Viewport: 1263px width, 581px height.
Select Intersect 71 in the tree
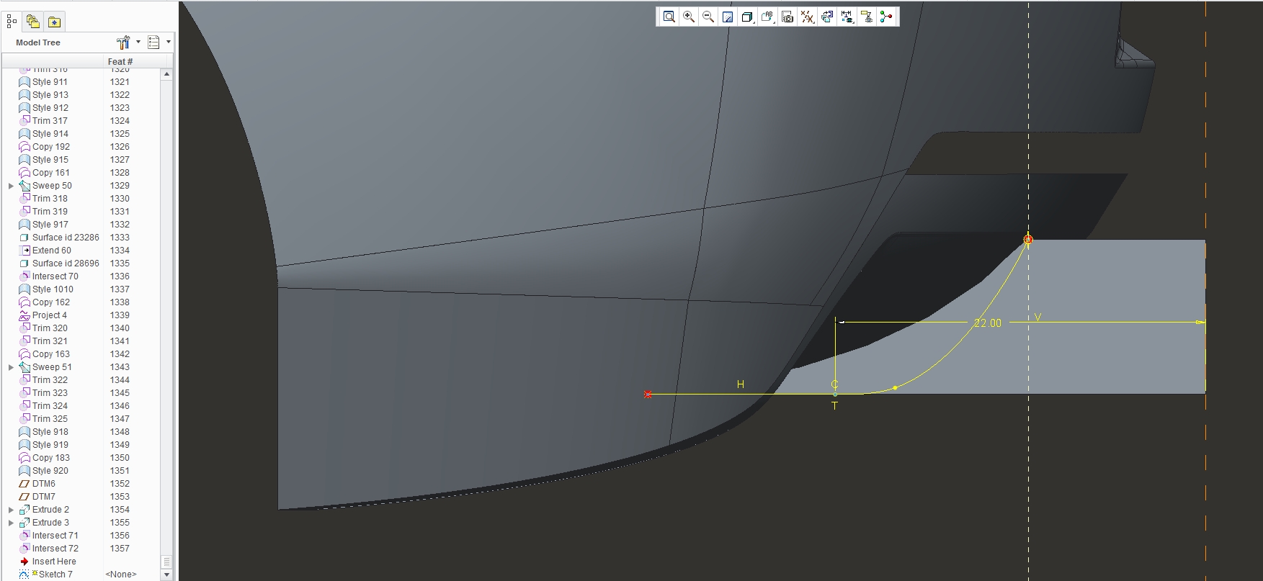pyautogui.click(x=55, y=536)
